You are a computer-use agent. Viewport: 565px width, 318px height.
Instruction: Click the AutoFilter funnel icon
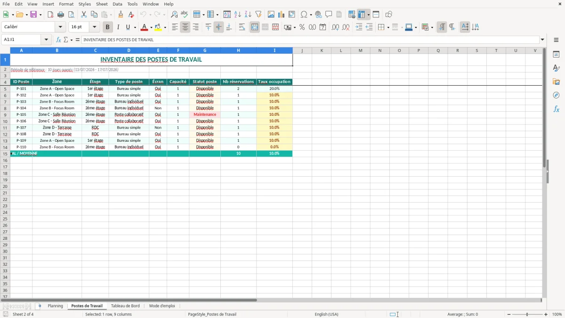click(x=258, y=15)
